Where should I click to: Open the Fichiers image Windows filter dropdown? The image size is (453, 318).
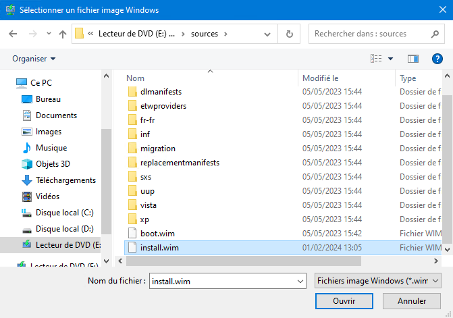pyautogui.click(x=377, y=281)
